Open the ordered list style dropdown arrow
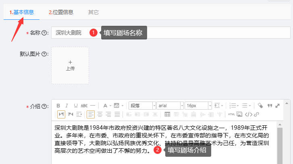This screenshot has width=293, height=164. tap(238, 106)
